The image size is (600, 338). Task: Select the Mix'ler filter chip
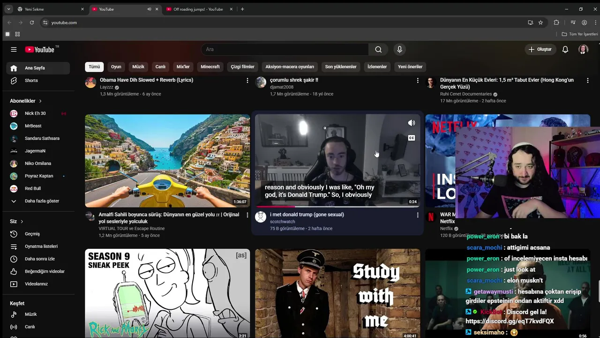pos(183,67)
